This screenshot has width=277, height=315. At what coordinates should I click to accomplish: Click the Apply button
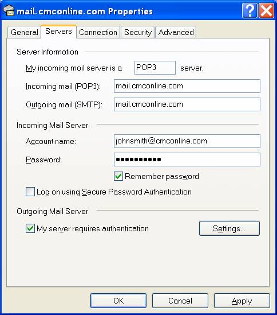tap(242, 301)
